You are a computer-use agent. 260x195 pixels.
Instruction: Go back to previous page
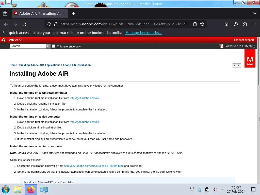click(x=6, y=24)
